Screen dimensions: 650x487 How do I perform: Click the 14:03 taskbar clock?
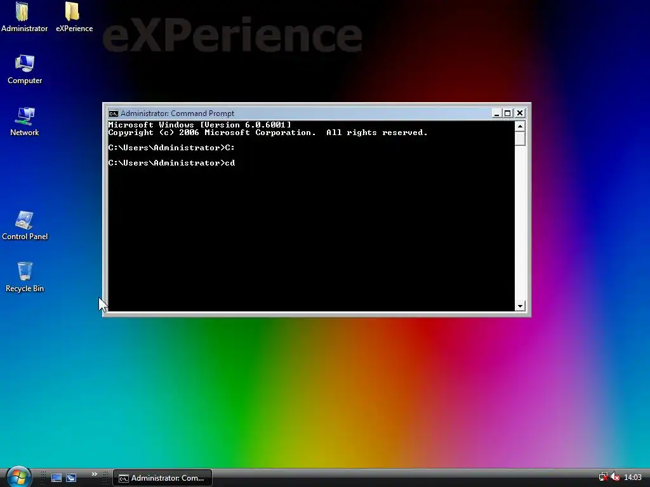pos(633,477)
